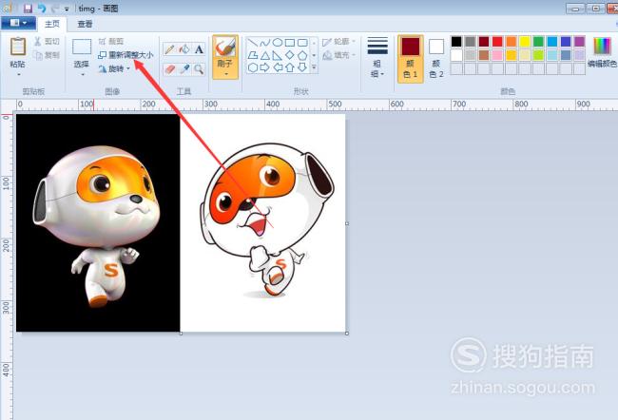Choose the Rectangle shape
Viewport: 618px width, 420px height.
tap(290, 43)
